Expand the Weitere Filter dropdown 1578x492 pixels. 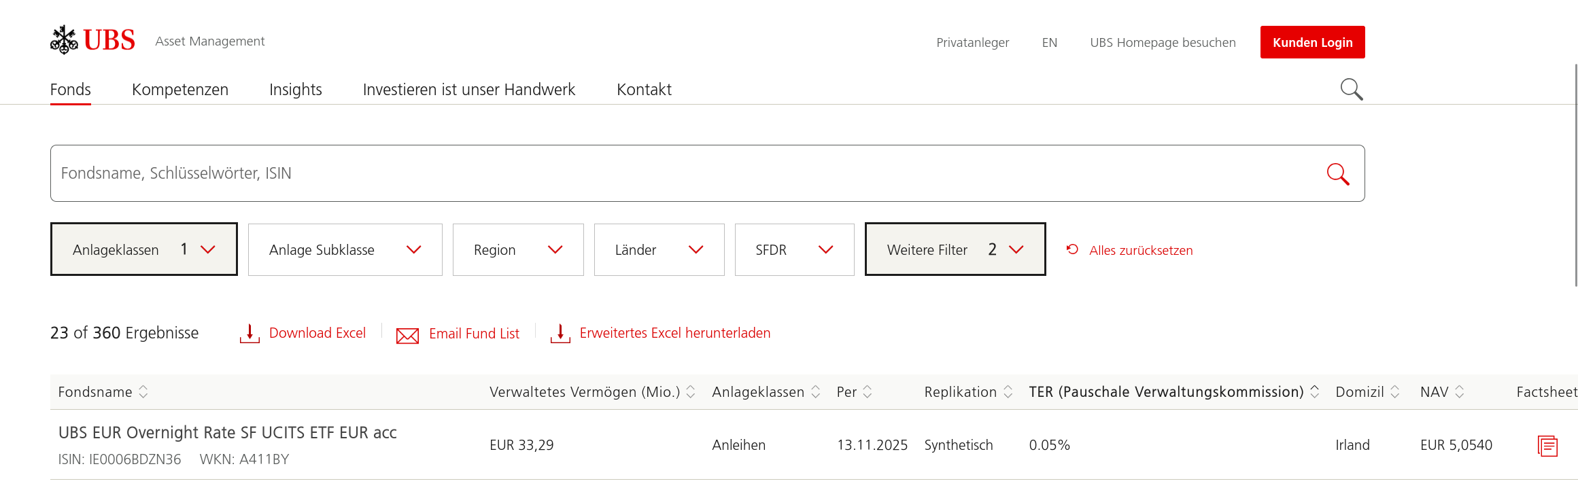955,249
